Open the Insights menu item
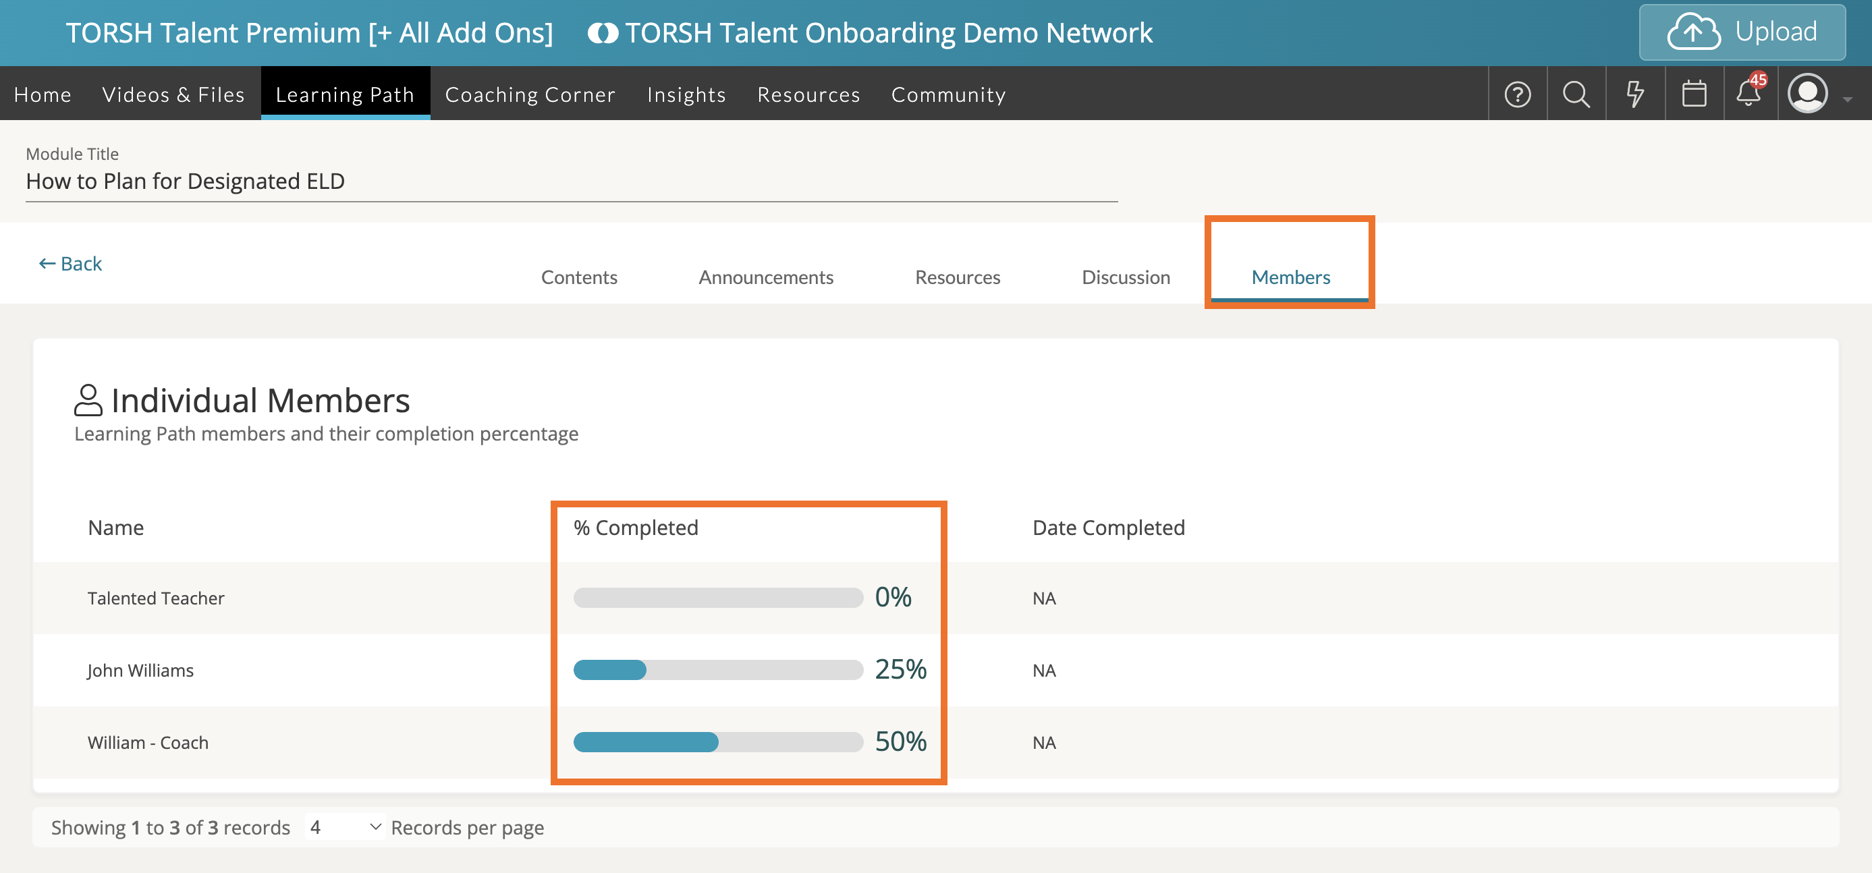 coord(686,94)
